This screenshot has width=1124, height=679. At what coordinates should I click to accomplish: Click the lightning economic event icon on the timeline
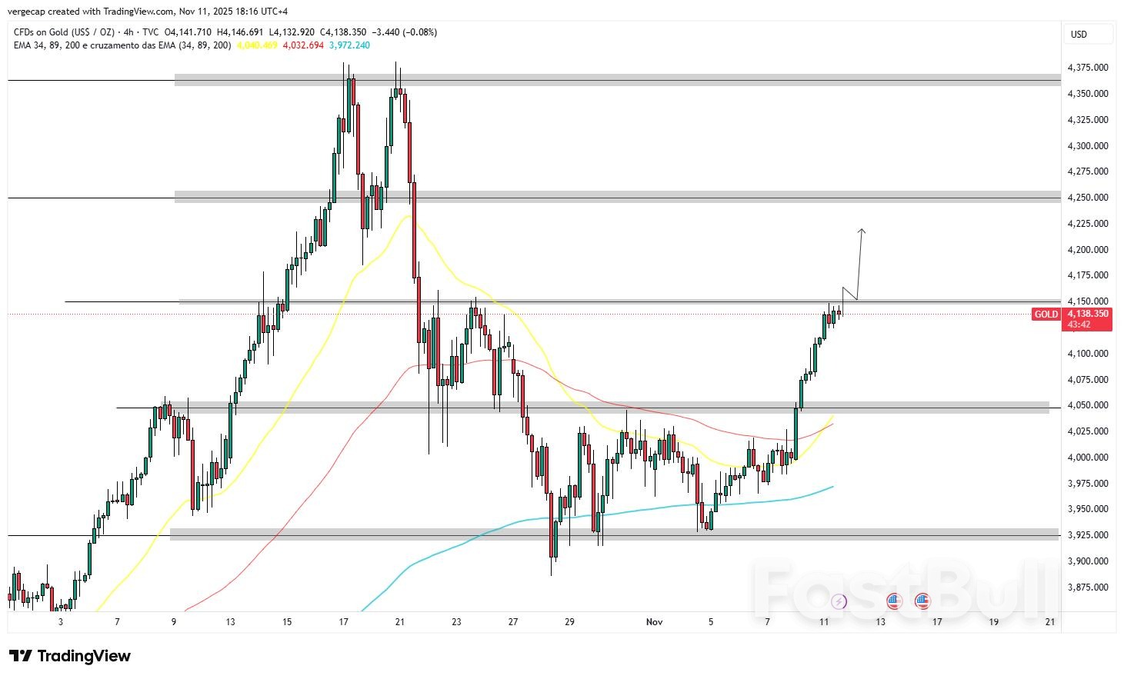[x=839, y=602]
